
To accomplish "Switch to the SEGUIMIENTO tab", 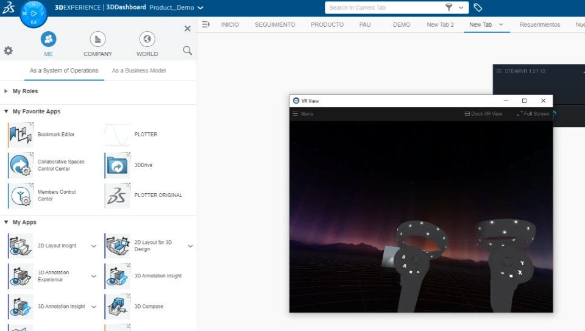I will pos(275,24).
